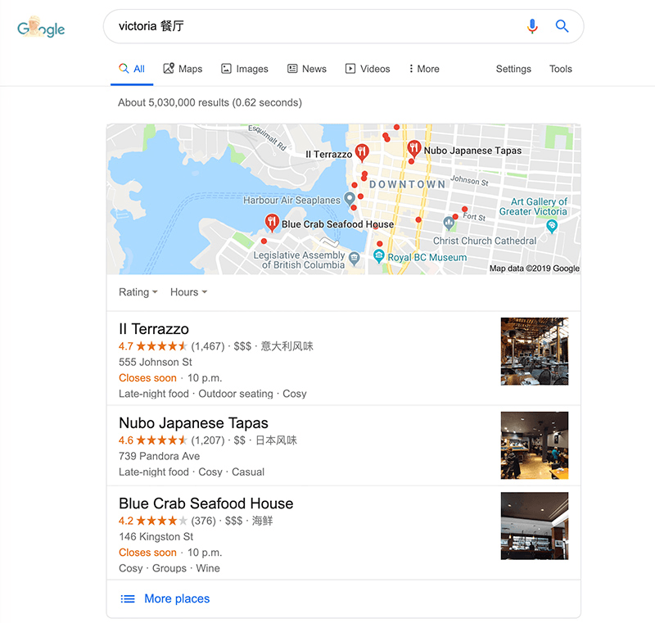This screenshot has height=623, width=655.
Task: Open the Tools search options
Action: click(x=560, y=69)
